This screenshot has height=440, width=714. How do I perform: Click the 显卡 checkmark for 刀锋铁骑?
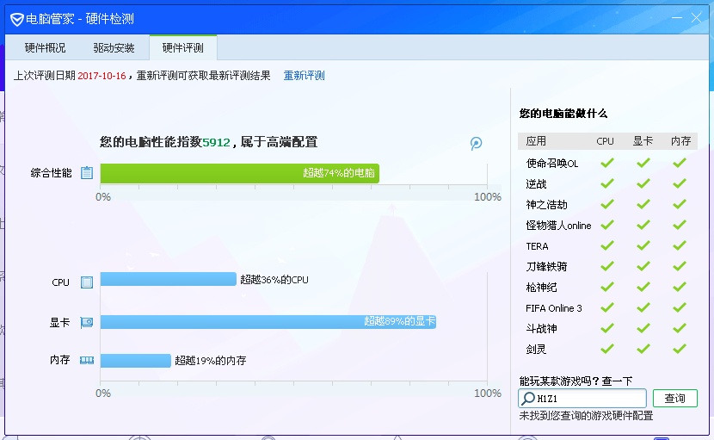tap(643, 266)
